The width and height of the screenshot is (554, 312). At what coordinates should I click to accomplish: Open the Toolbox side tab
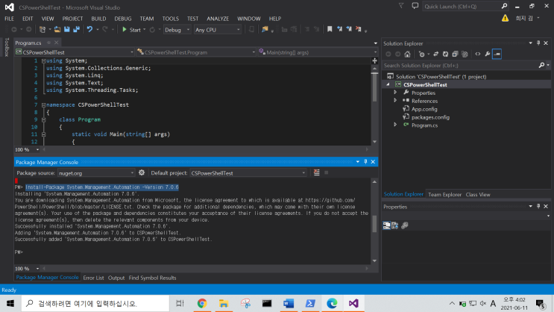point(7,47)
